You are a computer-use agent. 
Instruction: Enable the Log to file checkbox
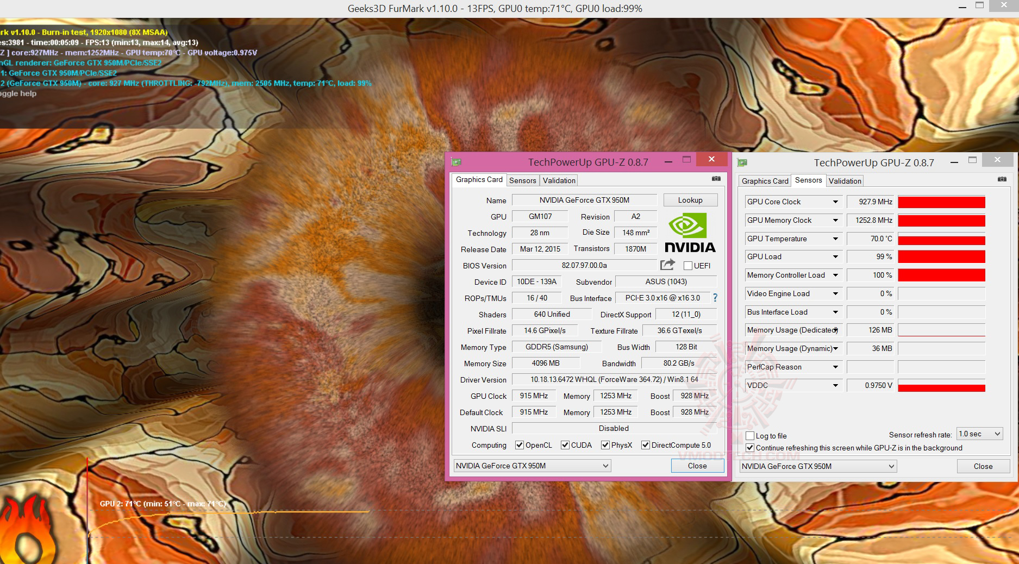(750, 436)
